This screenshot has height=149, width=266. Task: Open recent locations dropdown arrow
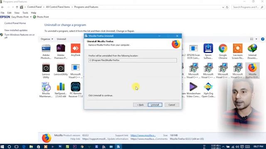[13, 7]
